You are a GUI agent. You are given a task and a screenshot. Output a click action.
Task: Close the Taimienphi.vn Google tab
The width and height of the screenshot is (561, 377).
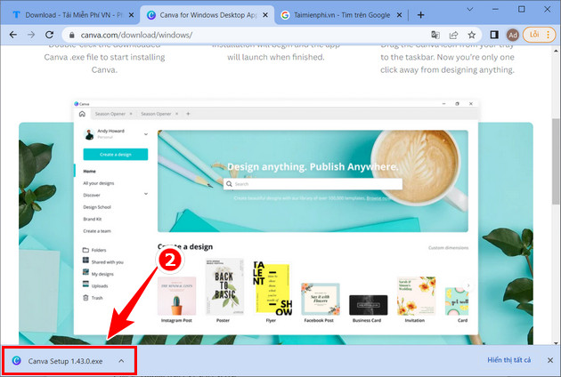tap(399, 15)
